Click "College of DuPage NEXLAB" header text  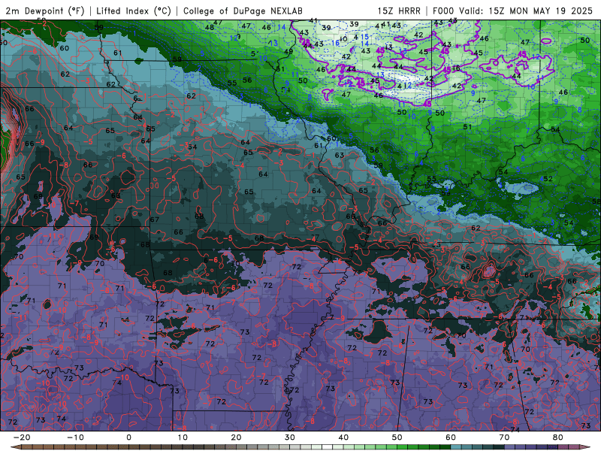243,11
